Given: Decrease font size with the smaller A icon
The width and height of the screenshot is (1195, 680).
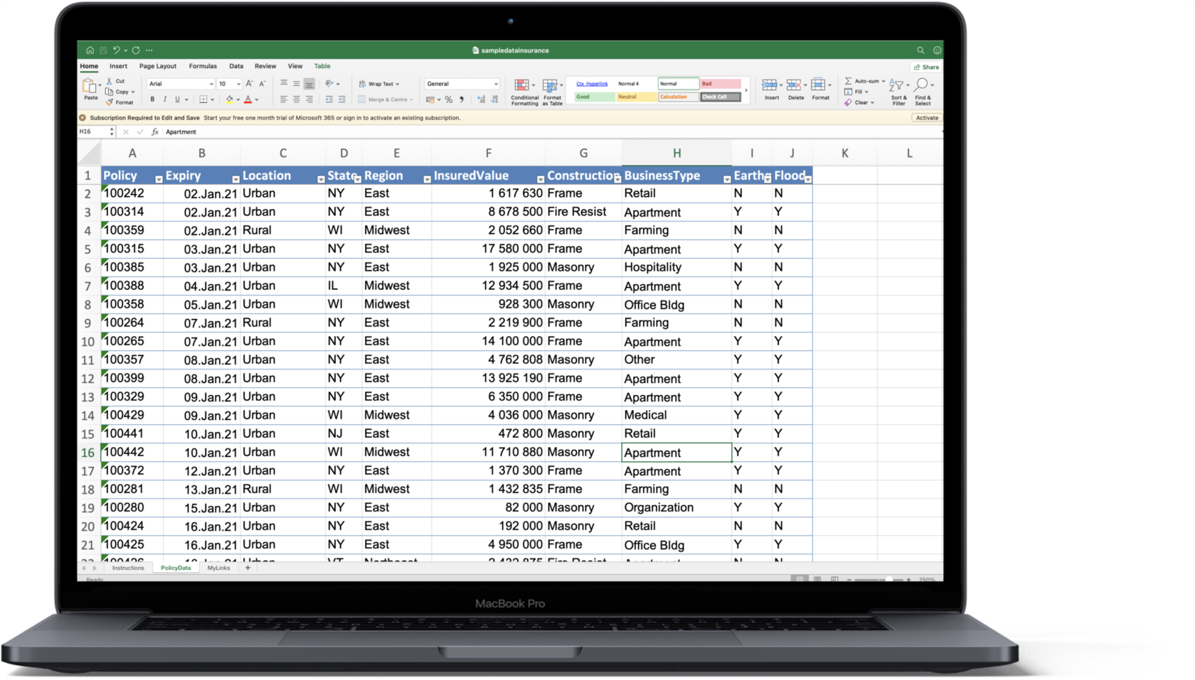Looking at the screenshot, I should [262, 84].
